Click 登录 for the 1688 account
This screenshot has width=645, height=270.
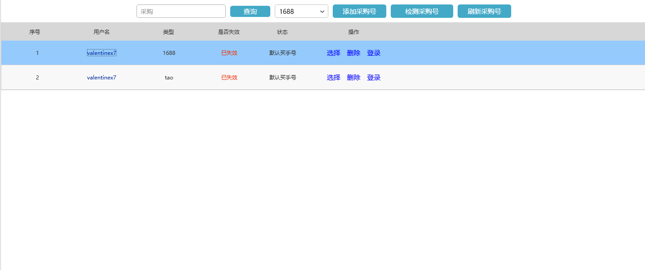pos(373,53)
